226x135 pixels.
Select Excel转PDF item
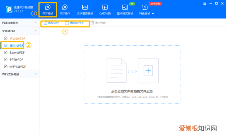pos(20,52)
